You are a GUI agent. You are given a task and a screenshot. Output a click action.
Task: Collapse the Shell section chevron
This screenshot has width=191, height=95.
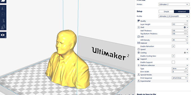pos(187,27)
